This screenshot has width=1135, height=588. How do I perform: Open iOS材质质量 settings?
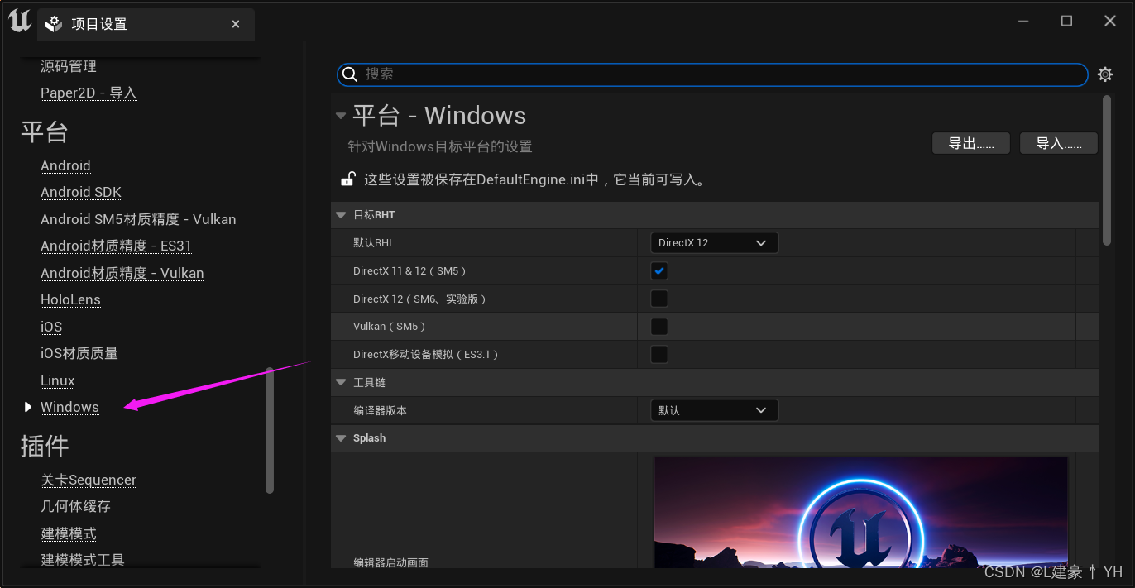pos(79,353)
